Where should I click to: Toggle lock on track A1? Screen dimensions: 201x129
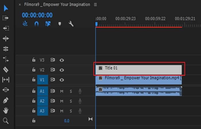click(34, 91)
